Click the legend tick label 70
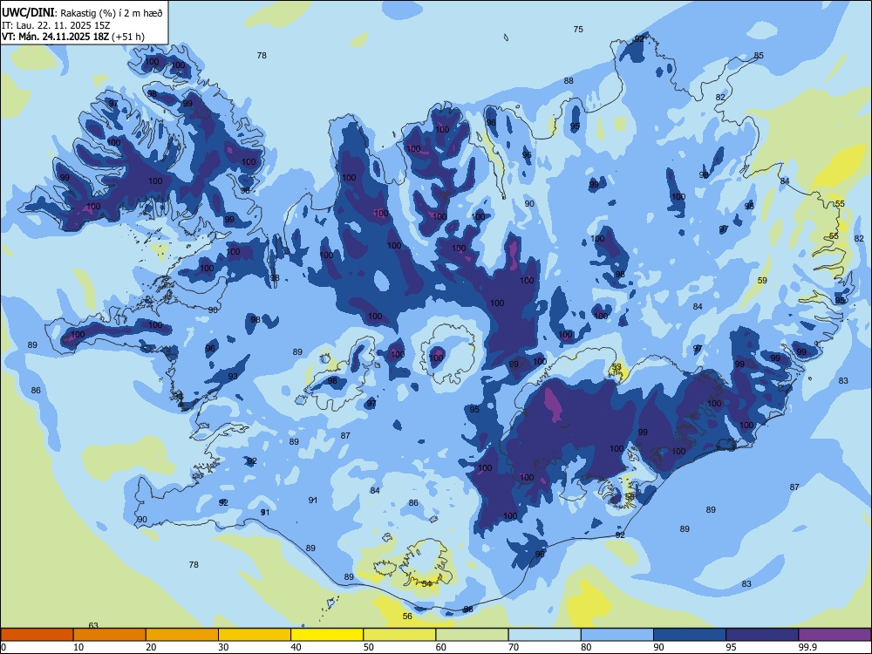The height and width of the screenshot is (654, 872). (x=514, y=647)
